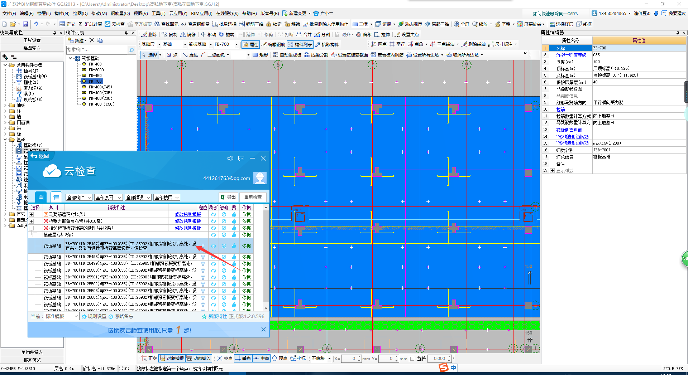Toggle 对象捕捉 object snap
Screen dimensions: 688x375
(x=172, y=358)
